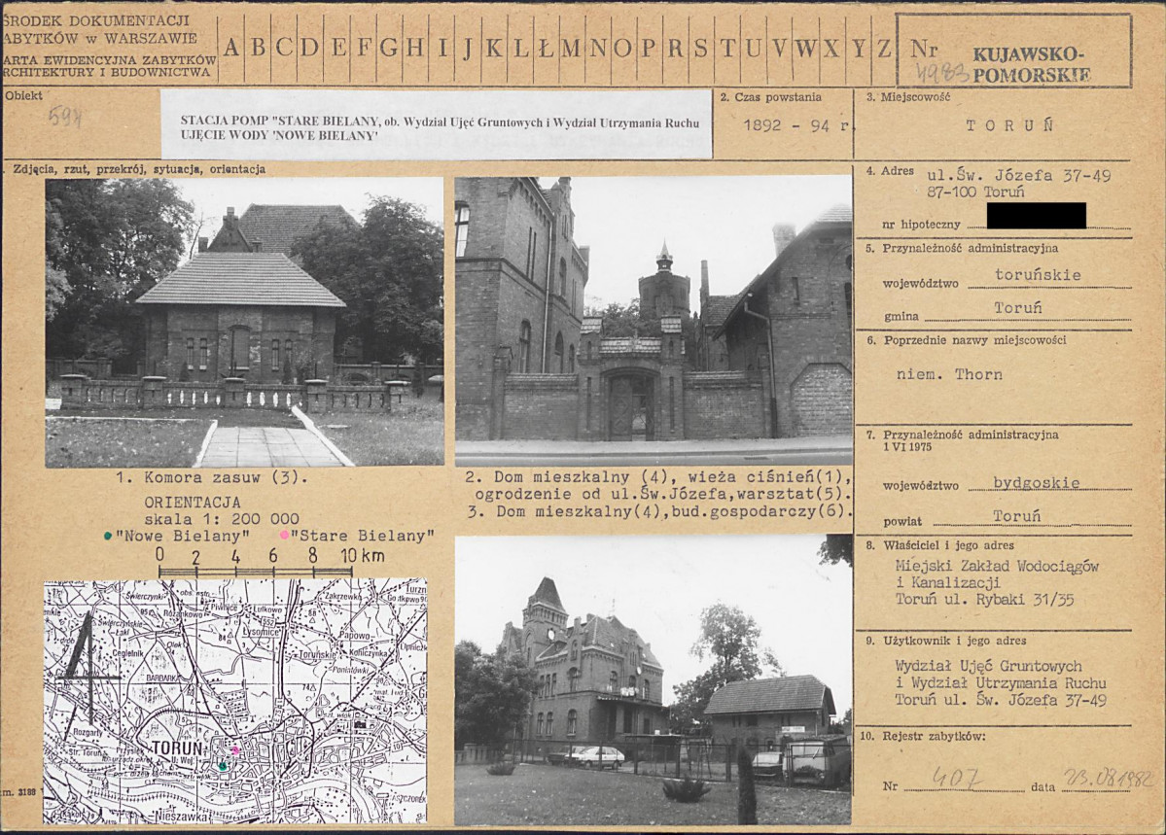Click the pink Stare Bielany legend dot

click(x=284, y=536)
